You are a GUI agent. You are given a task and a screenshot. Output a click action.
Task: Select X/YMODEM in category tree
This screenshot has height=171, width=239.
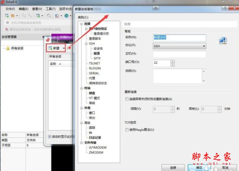tap(98, 147)
